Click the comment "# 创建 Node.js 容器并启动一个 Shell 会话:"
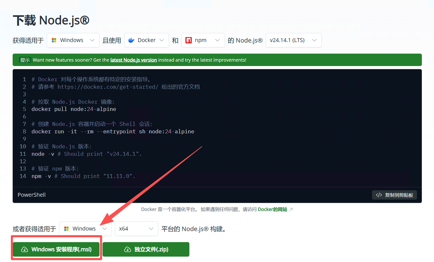434x262 pixels. click(92, 124)
